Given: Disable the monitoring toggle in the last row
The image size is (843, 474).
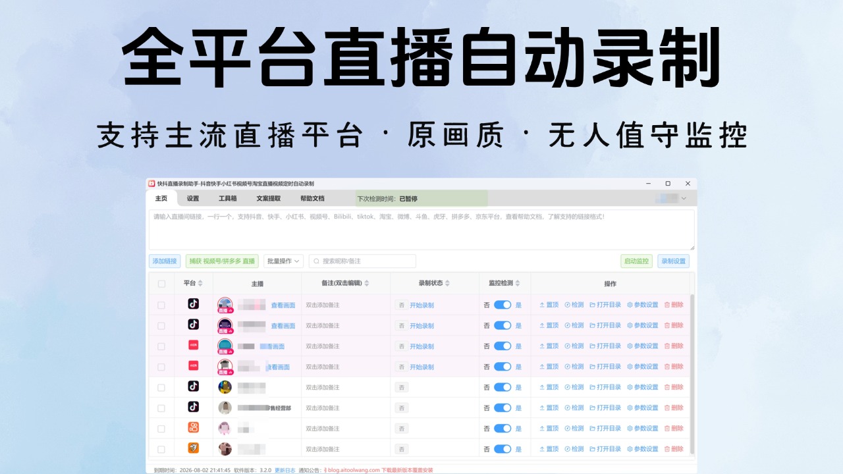Looking at the screenshot, I should 503,448.
